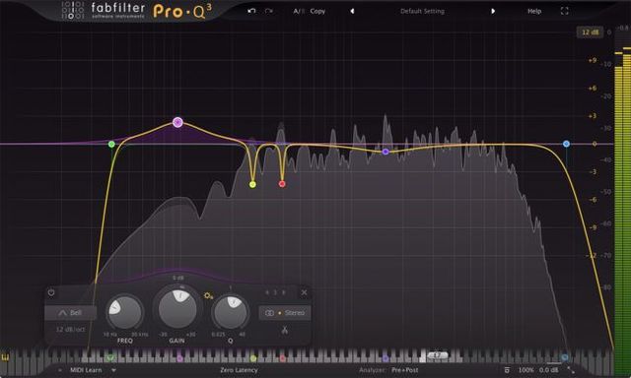Select the purple bell band node
631x378 pixels.
pos(177,122)
